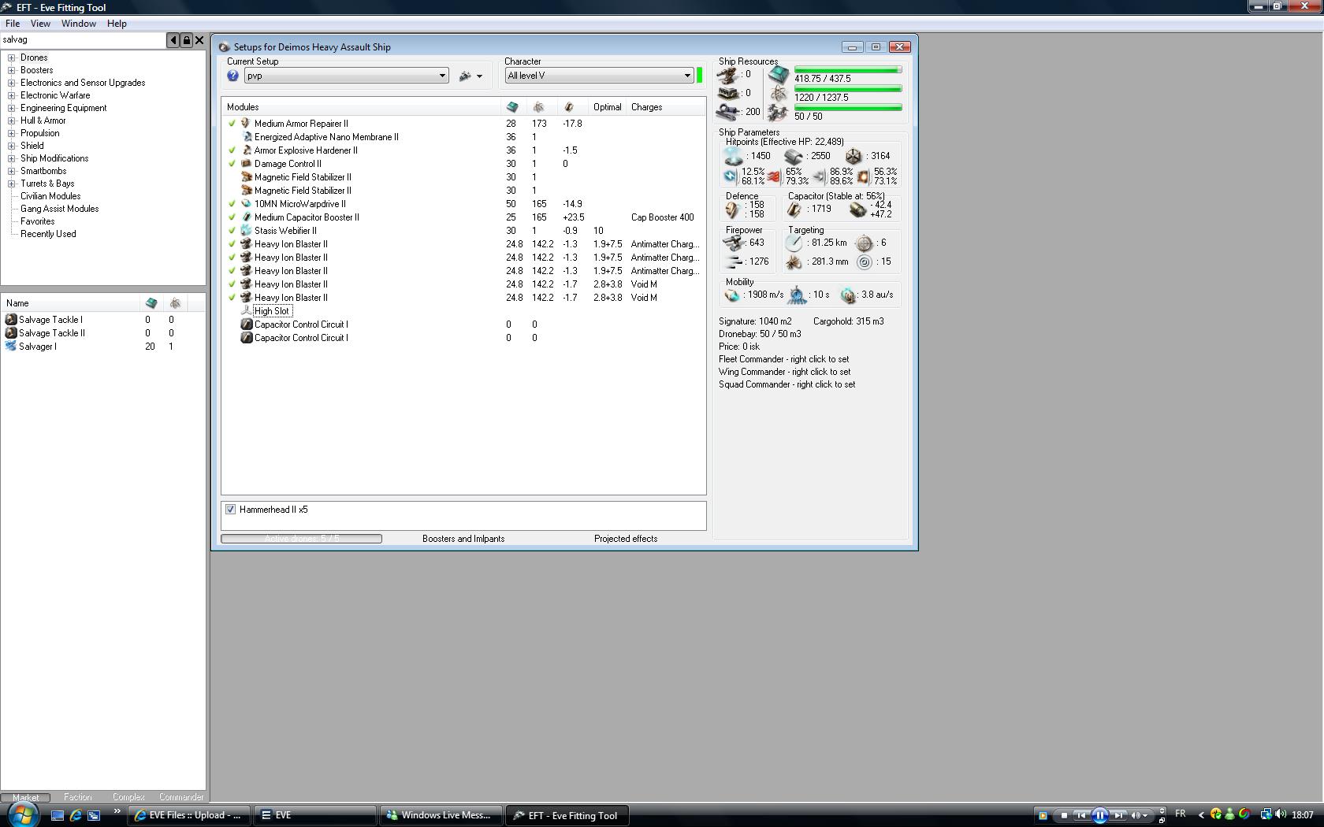Image resolution: width=1324 pixels, height=827 pixels.
Task: Click the calibration icon showing 200
Action: pos(728,112)
